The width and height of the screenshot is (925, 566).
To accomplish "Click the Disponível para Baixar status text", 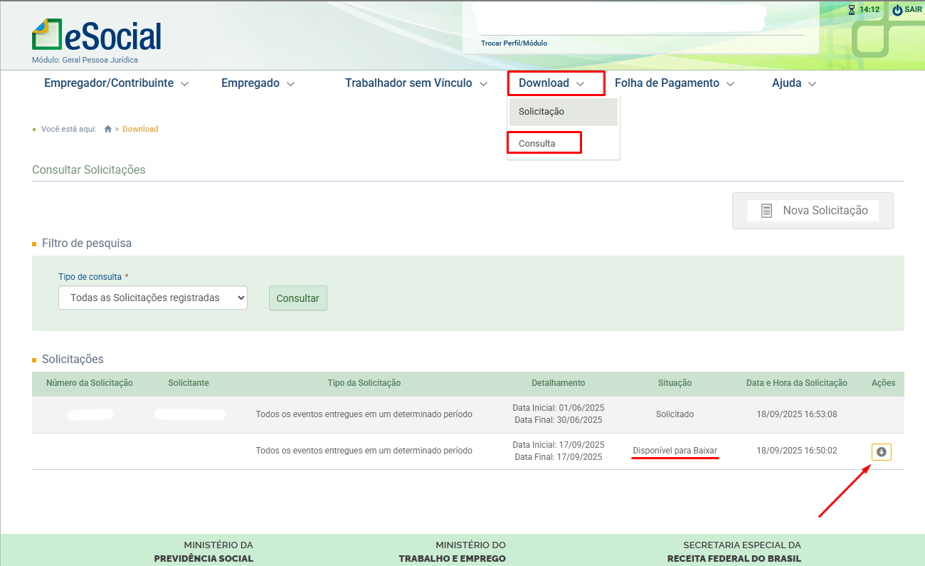I will [675, 451].
